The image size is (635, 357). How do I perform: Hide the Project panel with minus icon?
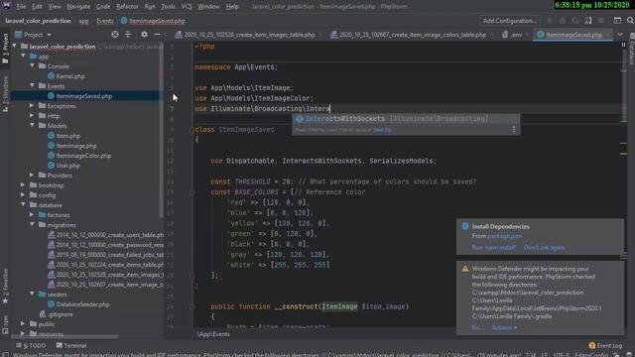pyautogui.click(x=157, y=35)
